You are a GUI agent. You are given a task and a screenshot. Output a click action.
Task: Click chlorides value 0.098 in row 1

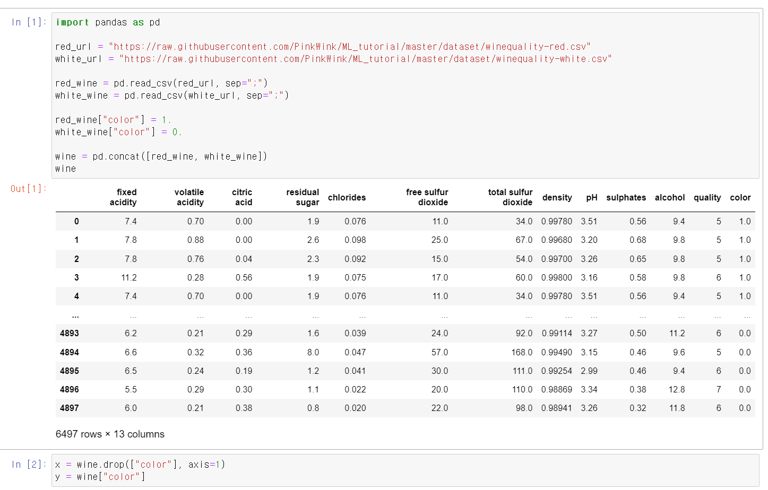click(x=355, y=240)
